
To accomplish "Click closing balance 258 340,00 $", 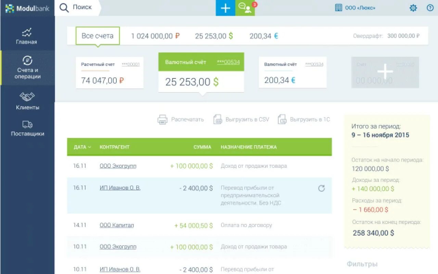I will click(373, 233).
